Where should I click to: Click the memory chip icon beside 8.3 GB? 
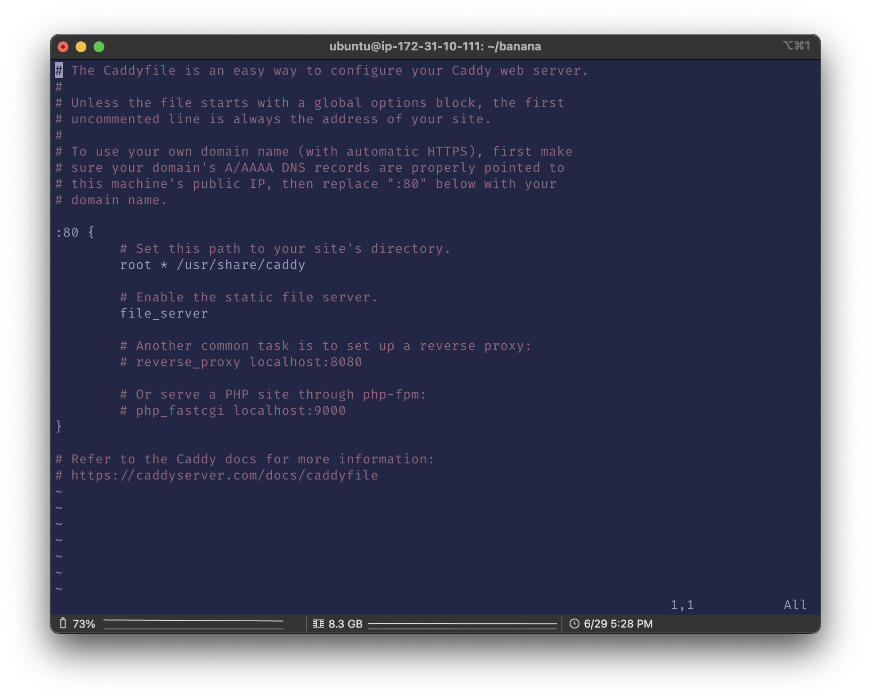318,624
